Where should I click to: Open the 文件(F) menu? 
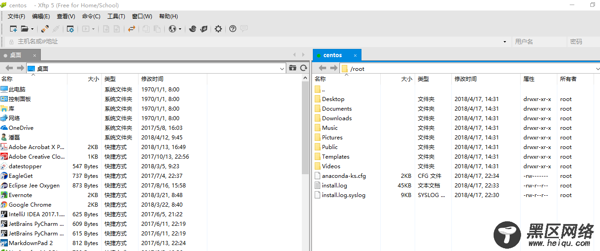(17, 16)
